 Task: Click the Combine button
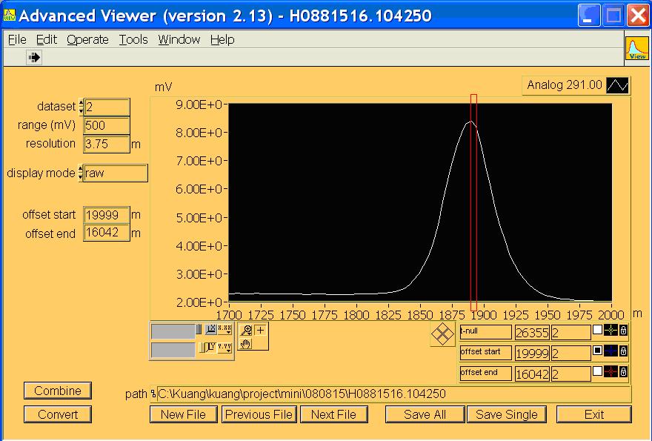pyautogui.click(x=57, y=391)
